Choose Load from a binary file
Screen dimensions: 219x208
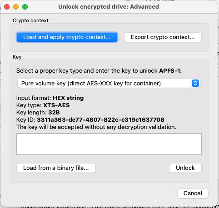click(56, 168)
